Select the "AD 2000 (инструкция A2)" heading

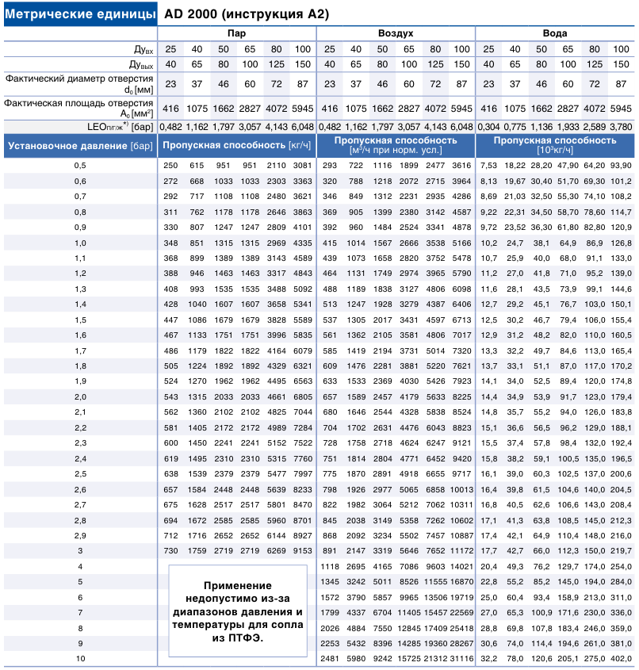tap(247, 14)
